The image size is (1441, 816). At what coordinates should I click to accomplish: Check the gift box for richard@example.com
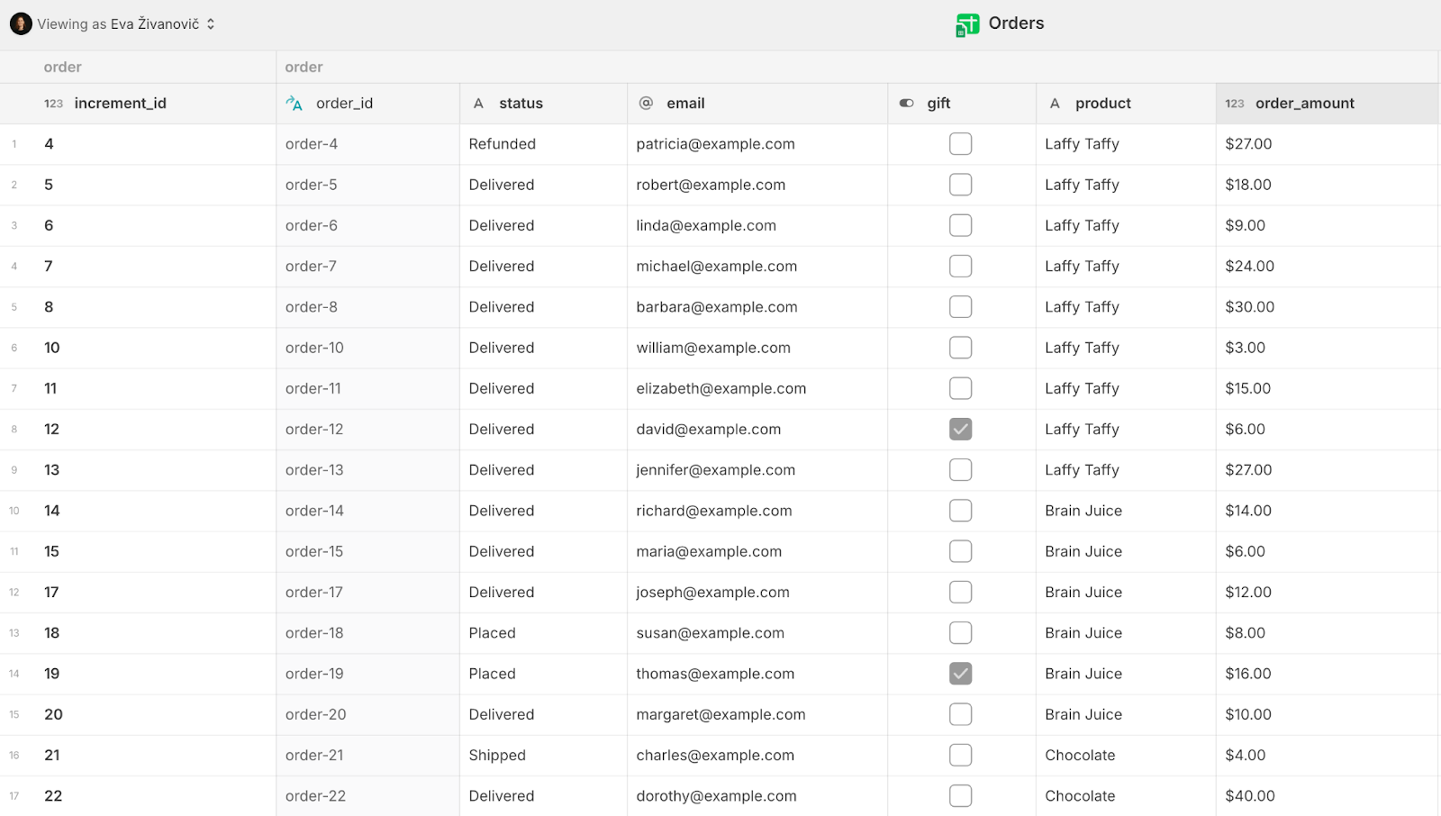pyautogui.click(x=961, y=511)
